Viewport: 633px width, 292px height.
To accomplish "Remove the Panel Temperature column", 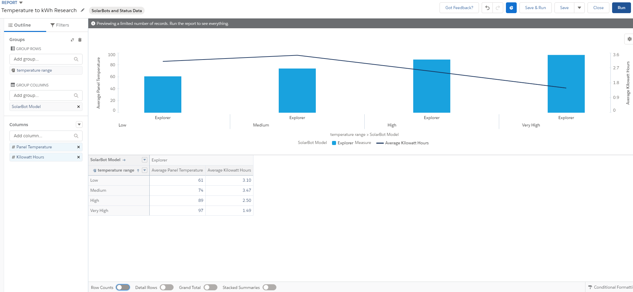I will [x=79, y=147].
